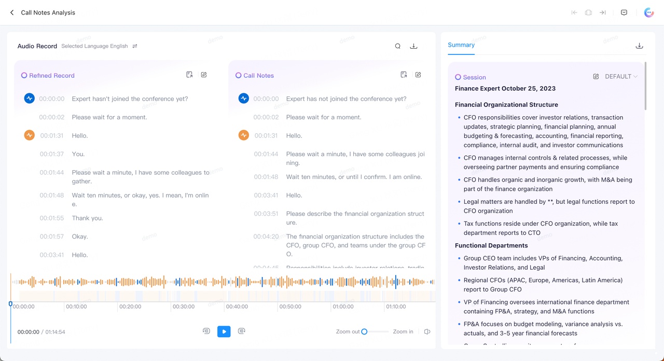Switch the selected language
664x361 pixels.
[135, 46]
